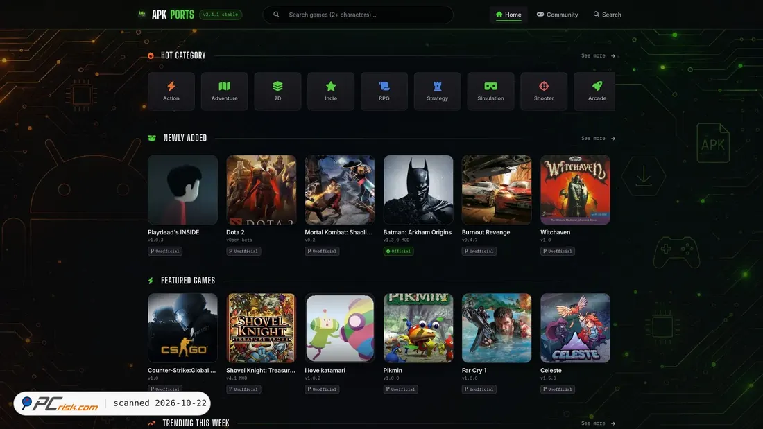
Task: Click the Batman: Arkham Origins title
Action: click(418, 232)
